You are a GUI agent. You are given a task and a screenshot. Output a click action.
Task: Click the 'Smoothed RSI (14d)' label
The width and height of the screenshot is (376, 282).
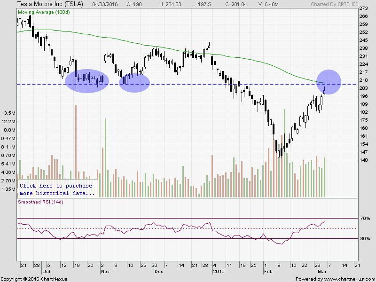pos(41,202)
